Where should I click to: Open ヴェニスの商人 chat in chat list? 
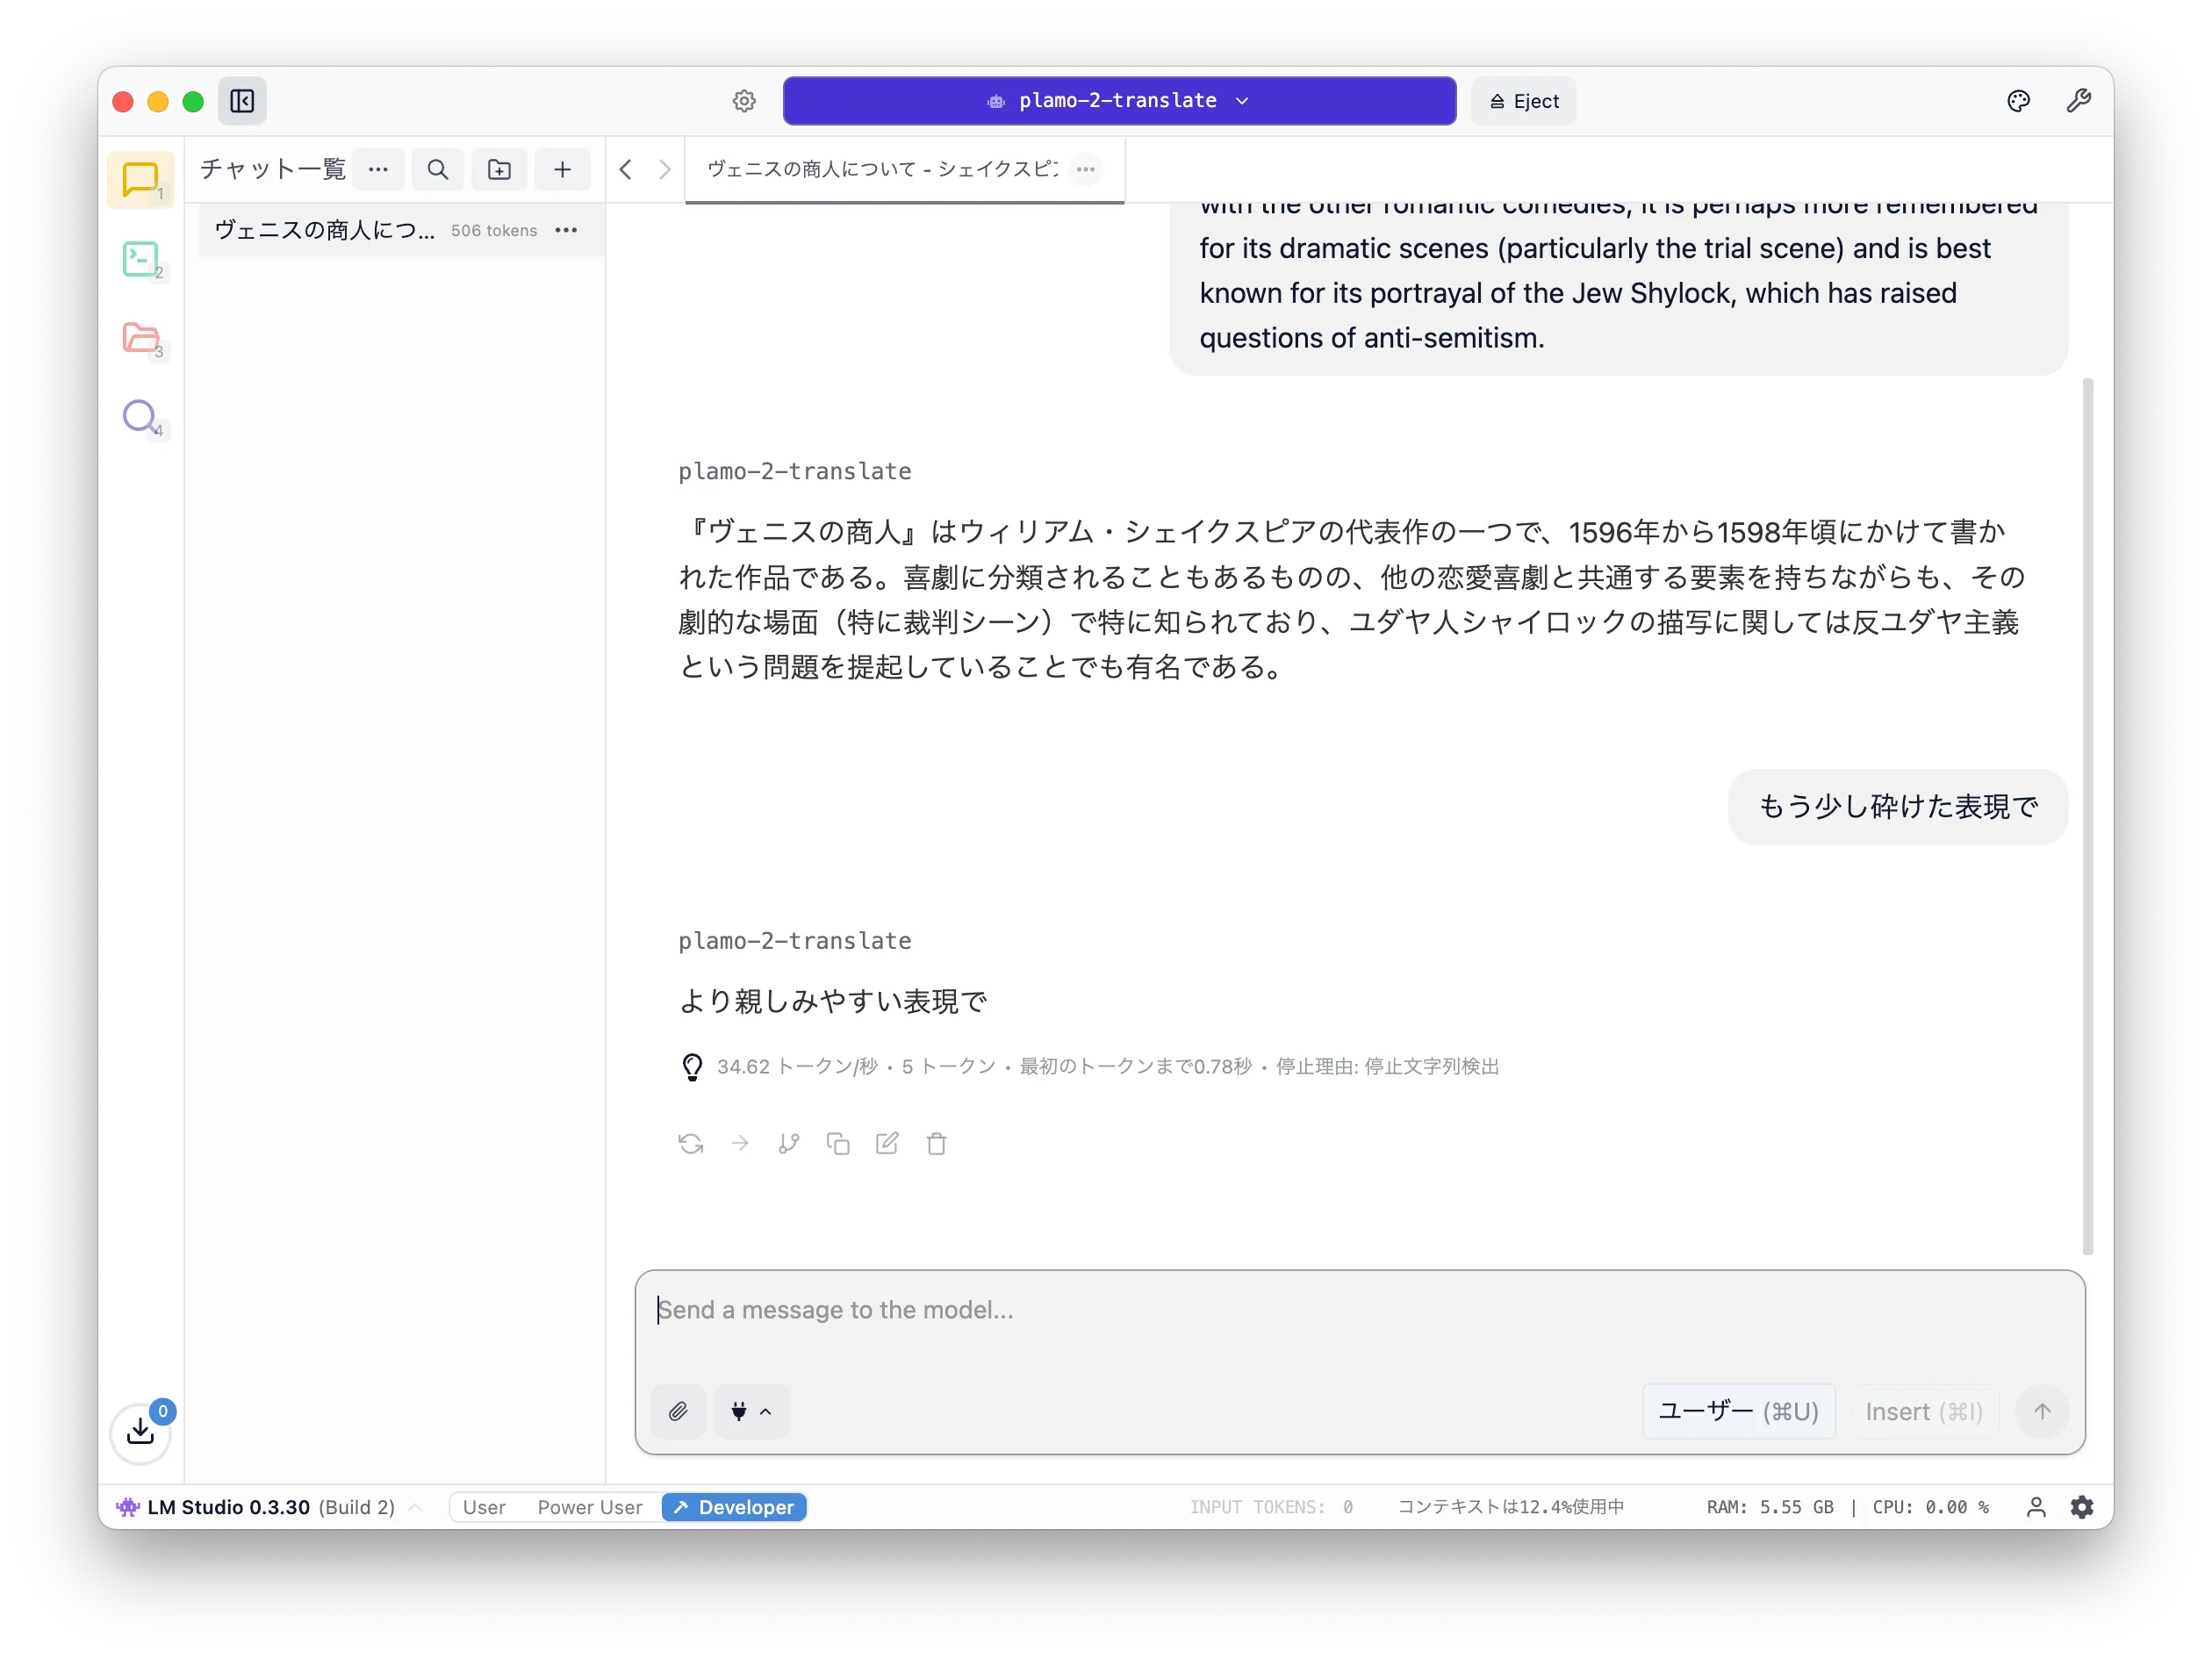(325, 230)
